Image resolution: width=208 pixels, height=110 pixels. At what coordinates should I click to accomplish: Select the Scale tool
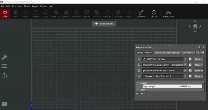[46, 14]
